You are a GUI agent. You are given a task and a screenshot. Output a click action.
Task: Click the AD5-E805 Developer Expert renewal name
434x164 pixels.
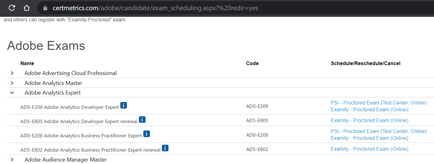coord(79,122)
